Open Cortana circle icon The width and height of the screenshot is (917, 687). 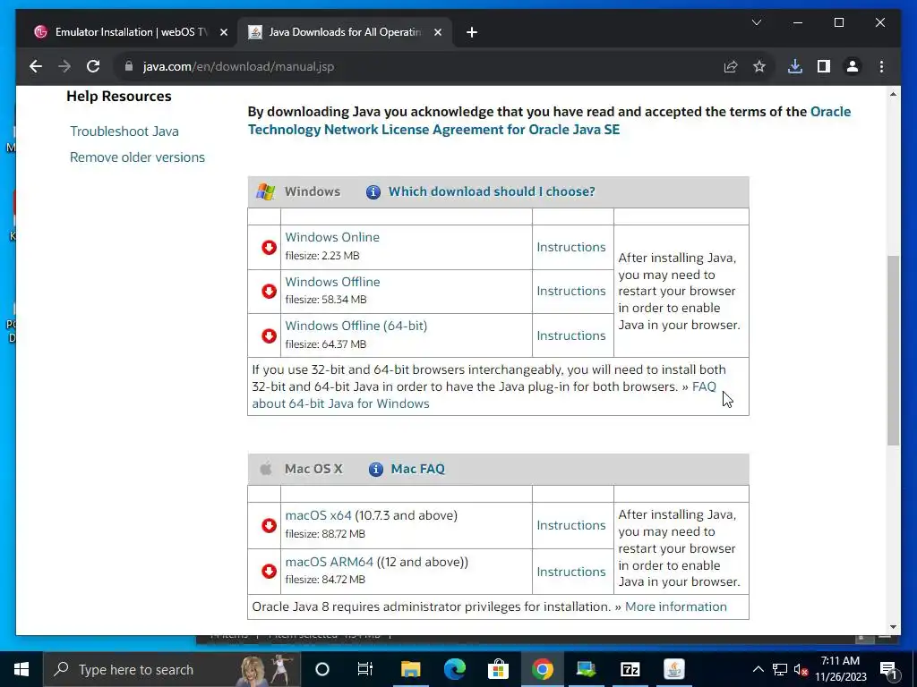pyautogui.click(x=322, y=669)
